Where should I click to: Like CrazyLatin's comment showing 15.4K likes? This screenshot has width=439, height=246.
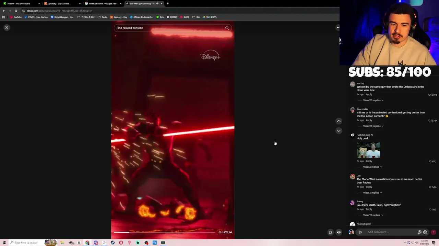429,121
